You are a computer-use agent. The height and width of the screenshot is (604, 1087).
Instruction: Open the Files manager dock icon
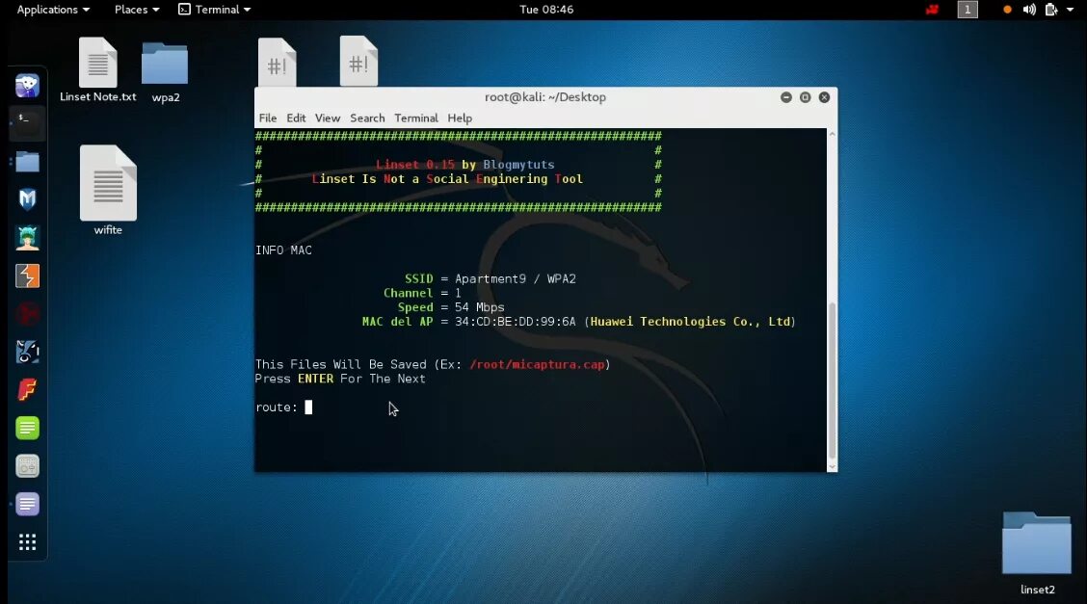27,162
